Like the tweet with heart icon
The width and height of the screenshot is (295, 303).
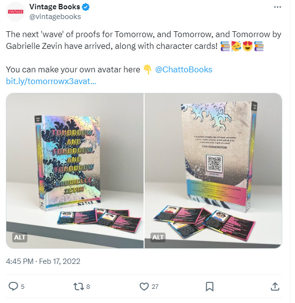click(144, 286)
